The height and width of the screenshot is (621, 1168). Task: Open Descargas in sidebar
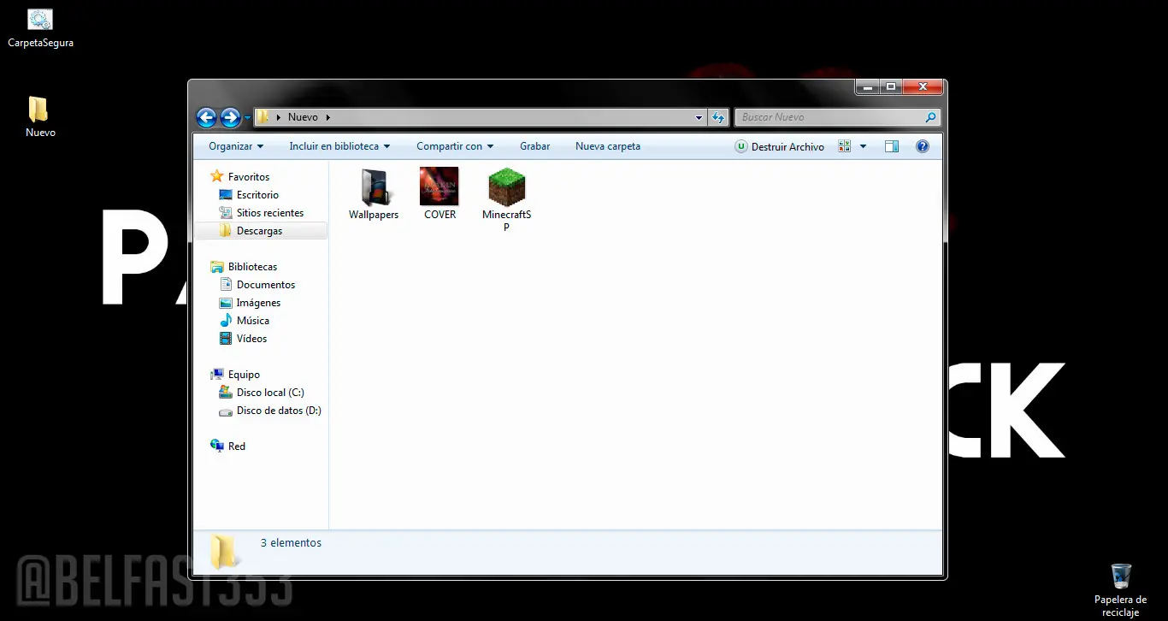251,231
